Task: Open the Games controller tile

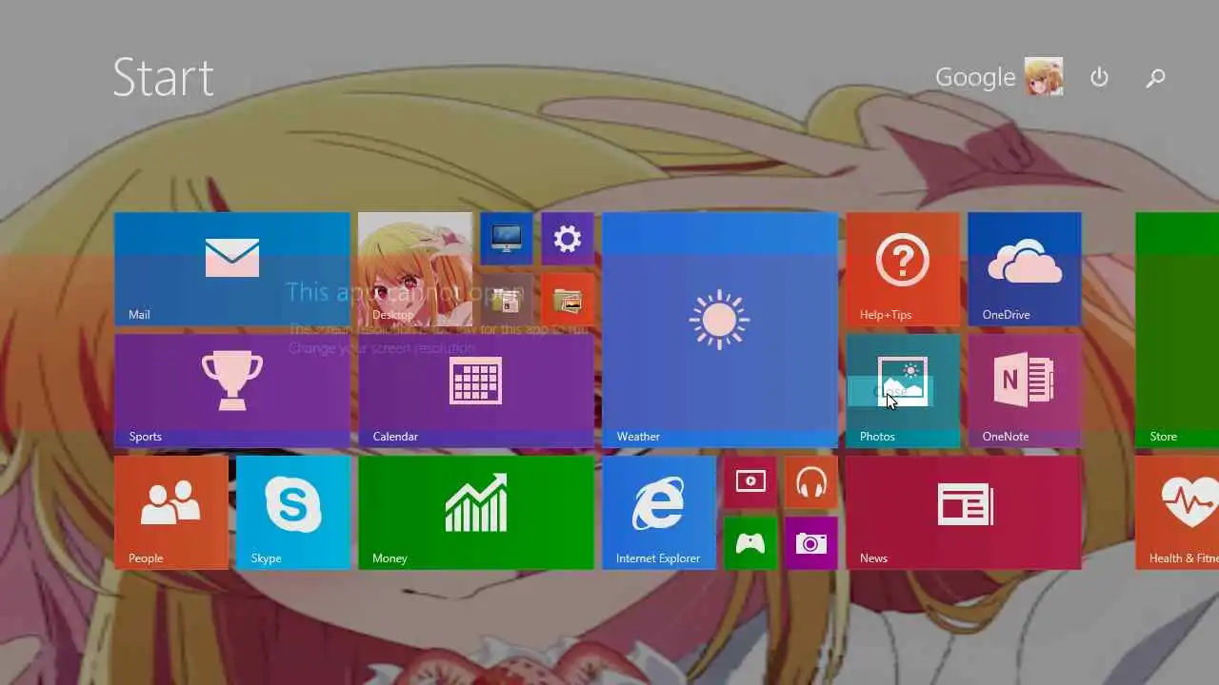Action: pos(749,543)
